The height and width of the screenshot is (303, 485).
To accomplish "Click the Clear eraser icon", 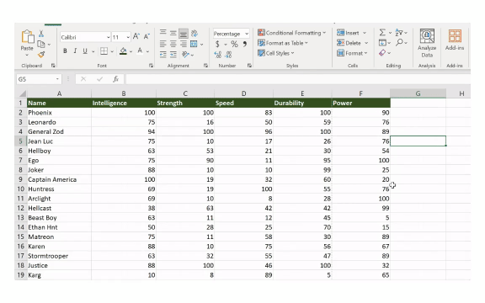I will (x=382, y=53).
